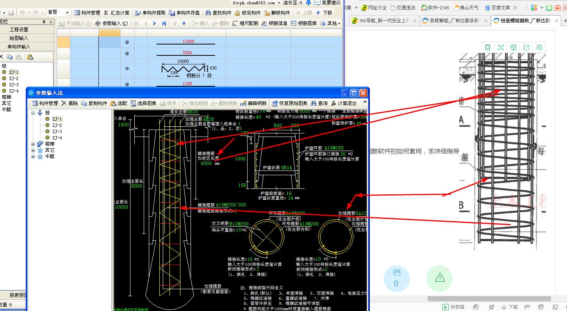Expand the 牛腿 tree node
Image resolution: width=567 pixels, height=311 pixels.
tap(33, 156)
